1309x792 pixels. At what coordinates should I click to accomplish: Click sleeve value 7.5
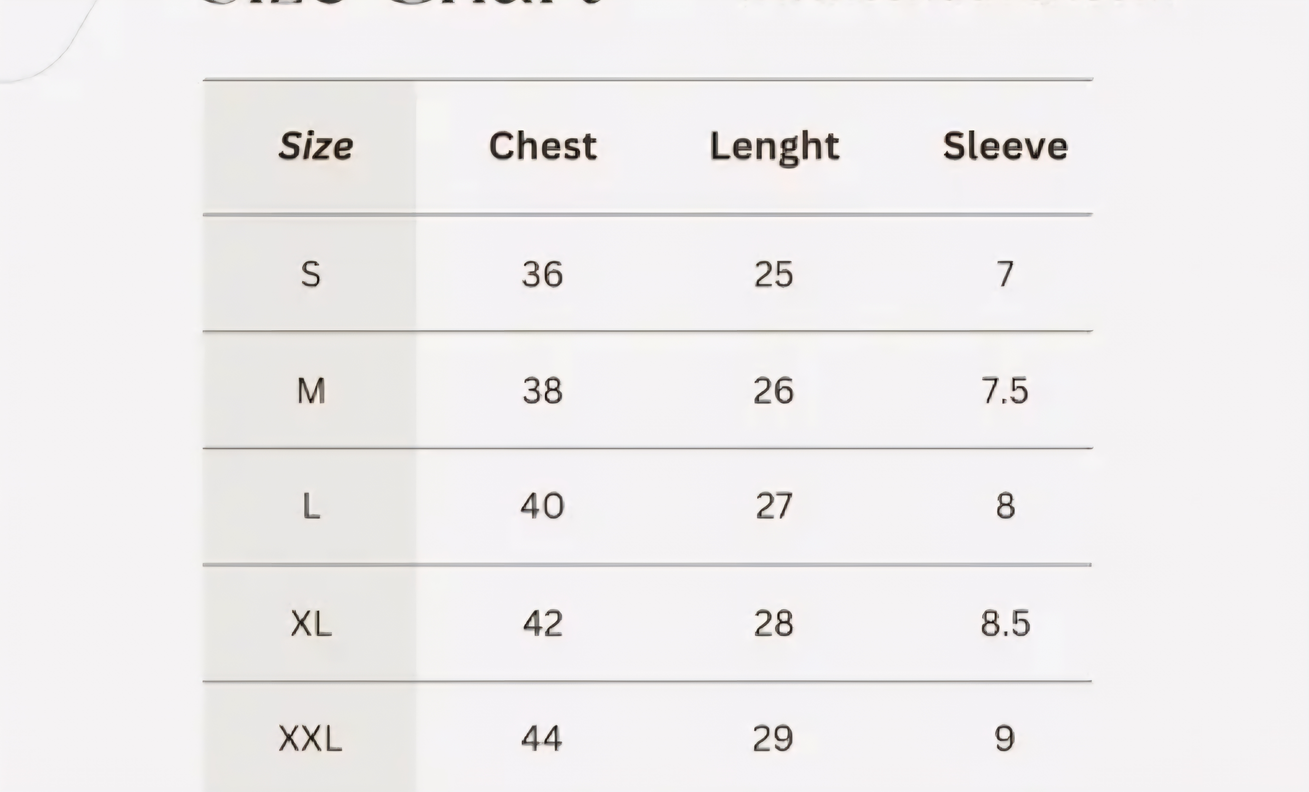[1004, 391]
